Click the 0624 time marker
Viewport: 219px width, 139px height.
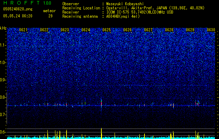pos(86,30)
